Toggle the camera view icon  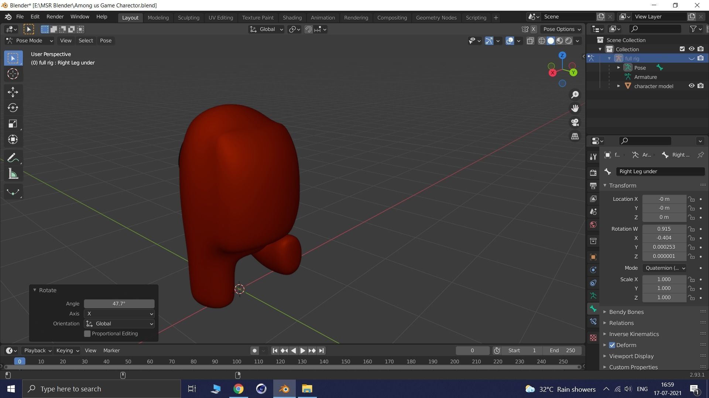(575, 122)
